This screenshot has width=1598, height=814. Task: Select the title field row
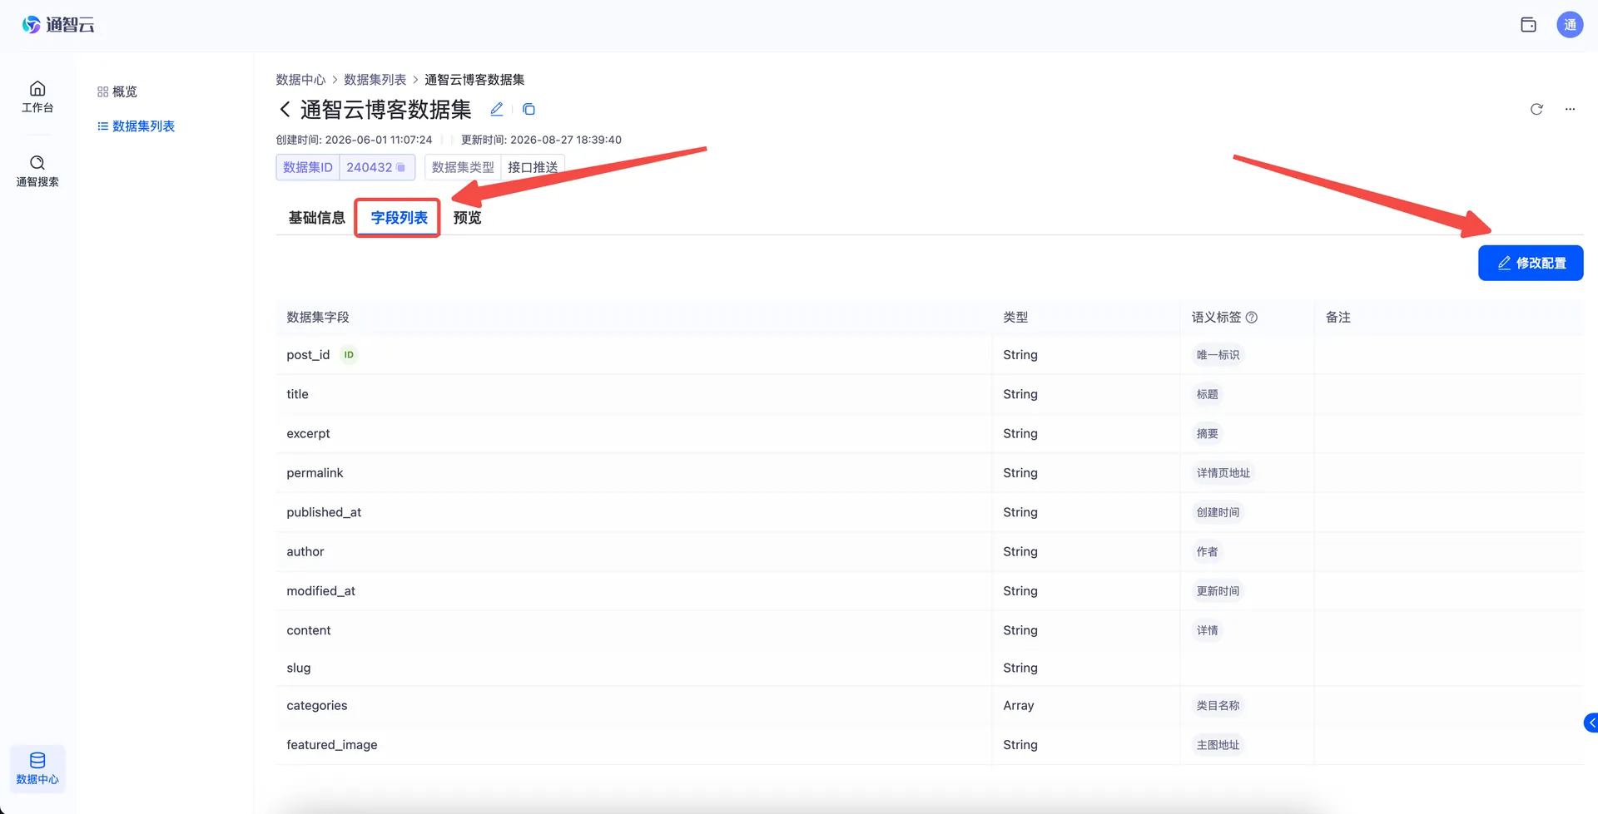coord(930,394)
